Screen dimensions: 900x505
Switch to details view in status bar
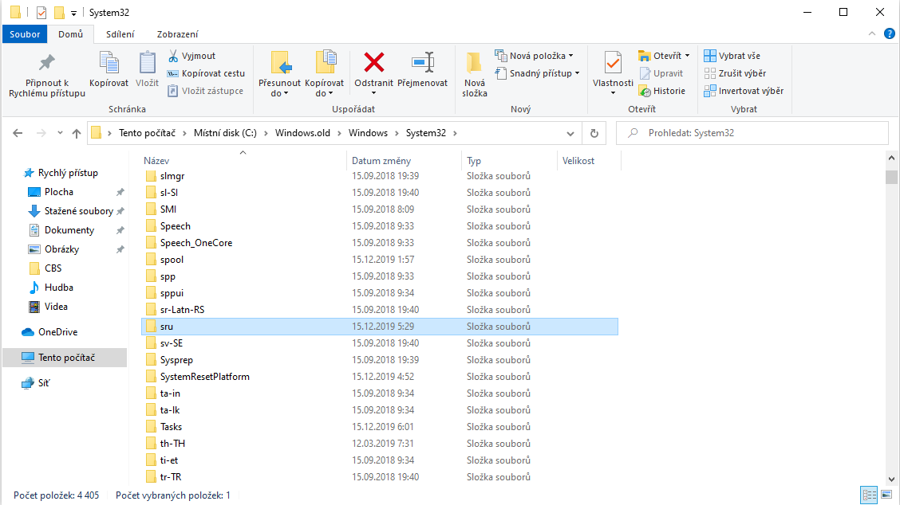869,495
